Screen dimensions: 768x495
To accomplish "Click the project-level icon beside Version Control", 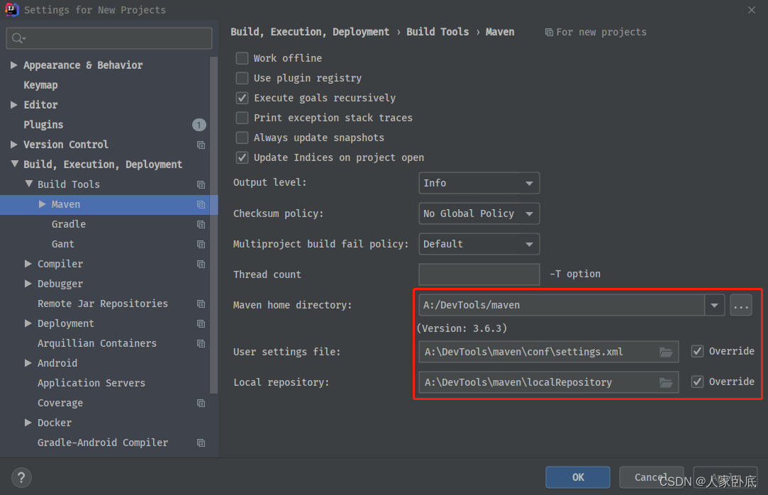I will 201,145.
